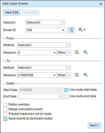
Task: Open the End Date picker dropdown
Action: coord(61,96)
